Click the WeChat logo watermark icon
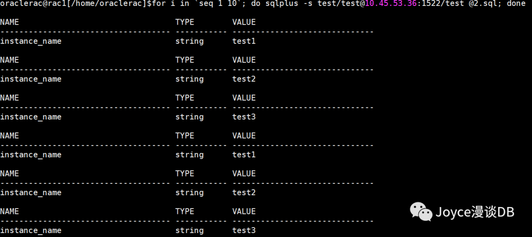The width and height of the screenshot is (532, 237). click(421, 212)
